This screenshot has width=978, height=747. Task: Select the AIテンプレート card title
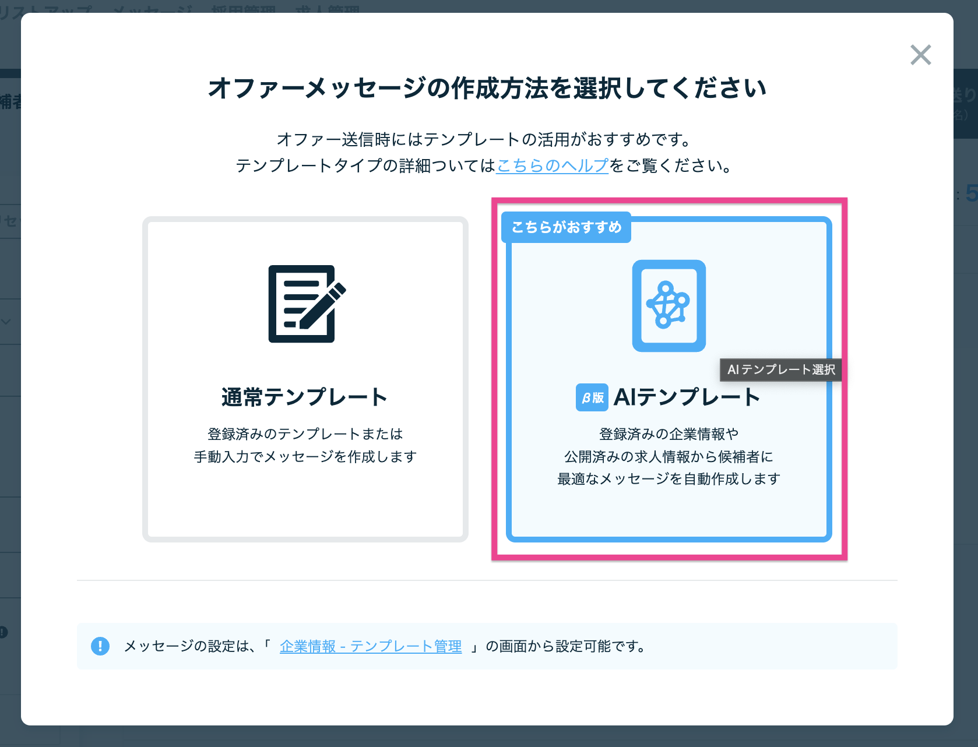tap(687, 397)
